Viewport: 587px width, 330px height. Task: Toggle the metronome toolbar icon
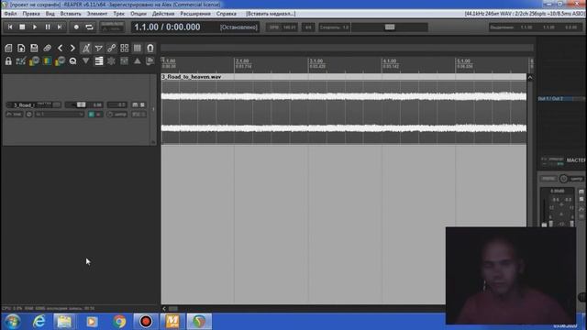(85, 48)
